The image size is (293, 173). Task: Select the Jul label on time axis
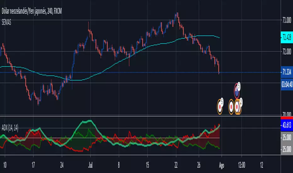tap(91, 165)
